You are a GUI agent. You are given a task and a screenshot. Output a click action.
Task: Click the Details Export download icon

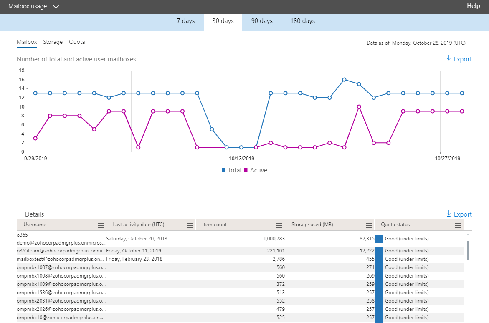(x=449, y=214)
